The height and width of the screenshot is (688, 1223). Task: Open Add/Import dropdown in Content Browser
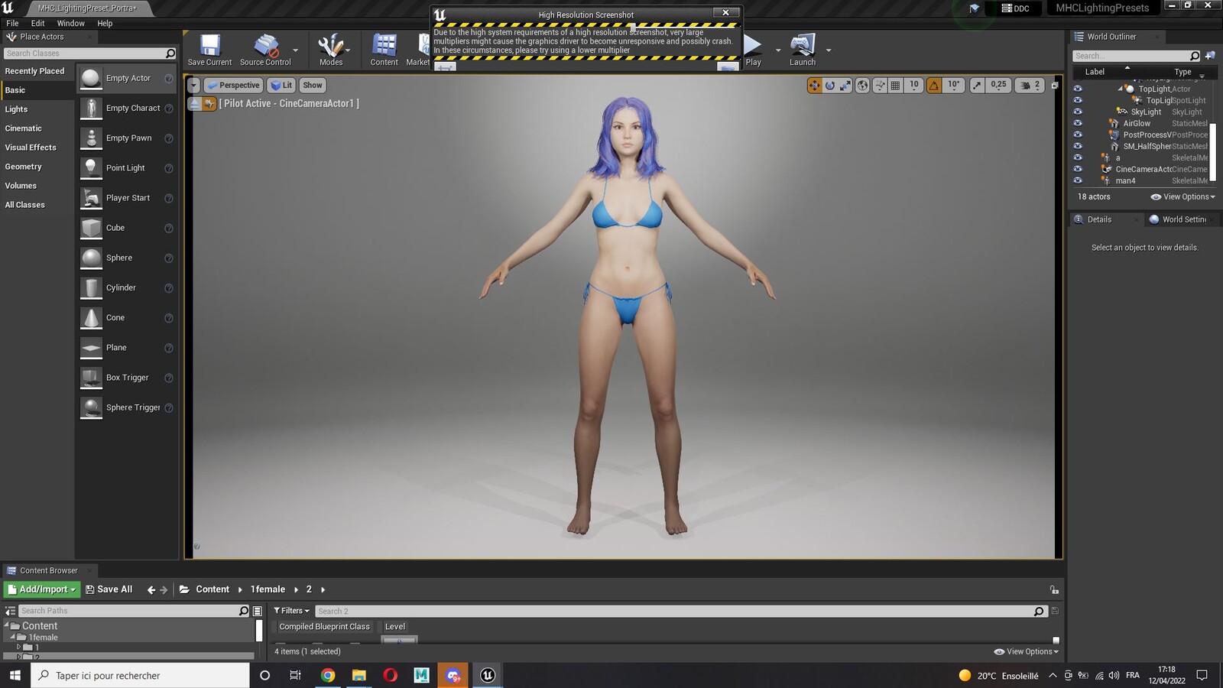[42, 589]
